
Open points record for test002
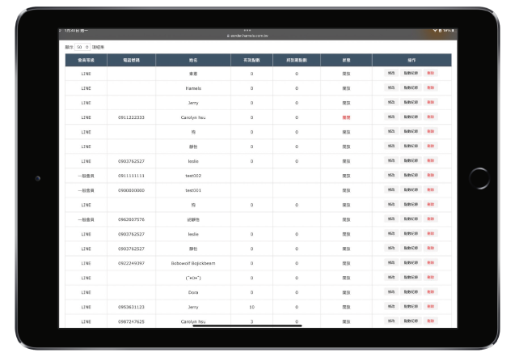click(411, 175)
